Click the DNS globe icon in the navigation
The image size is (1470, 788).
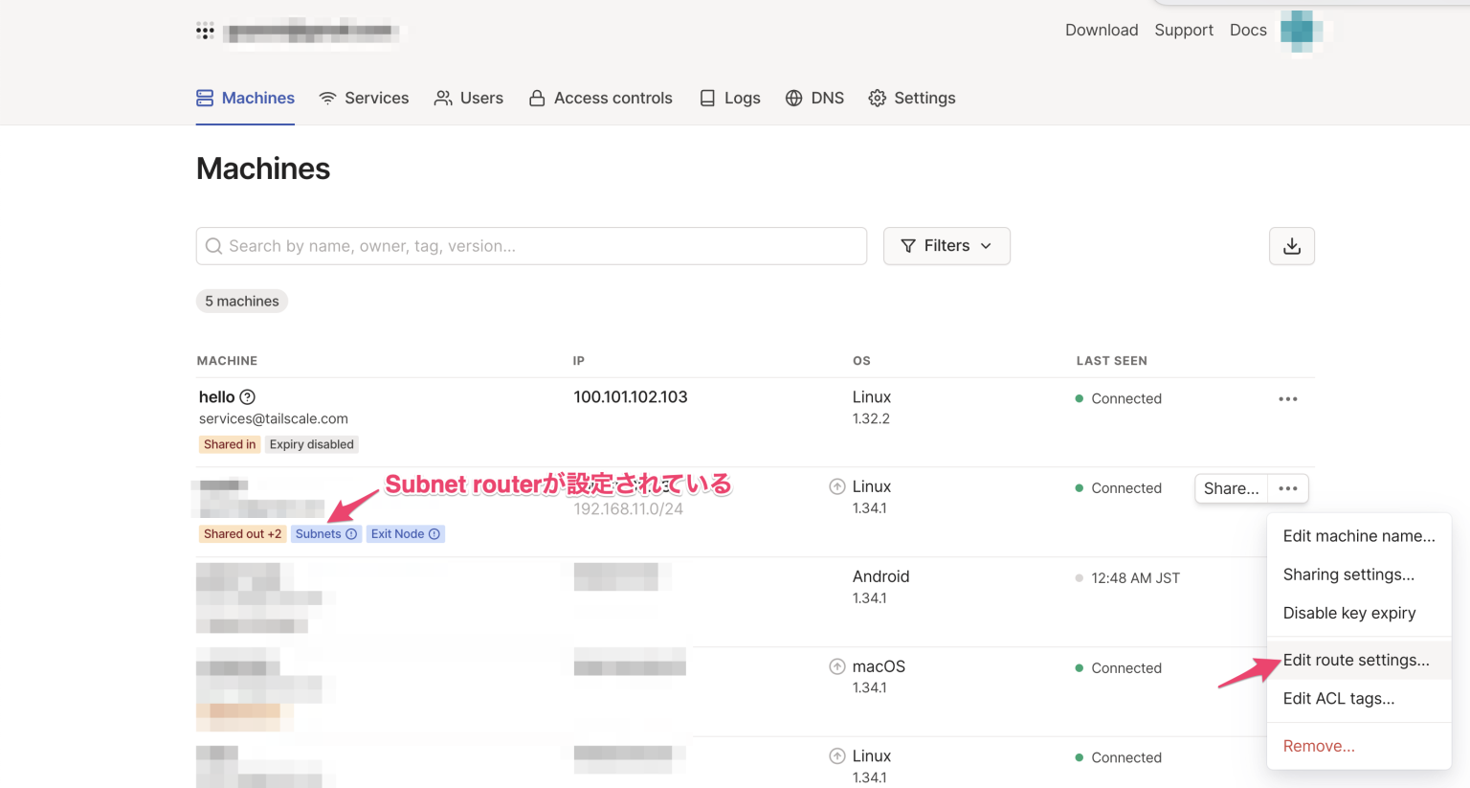[794, 98]
